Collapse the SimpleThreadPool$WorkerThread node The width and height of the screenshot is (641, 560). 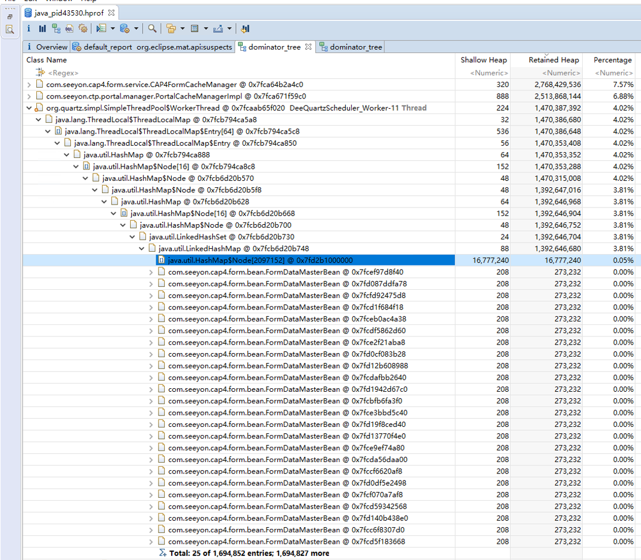click(29, 108)
